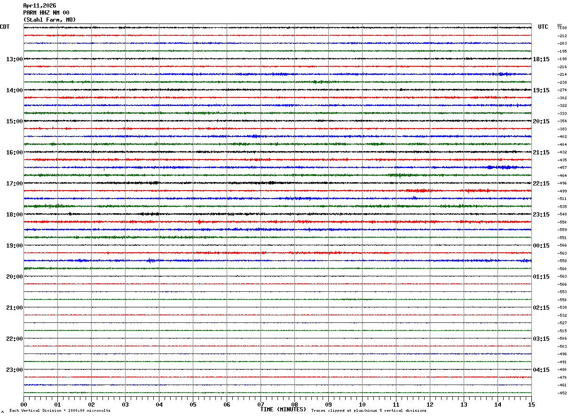Viewport: 569px width, 417px height.
Task: Click the "19:15" UTC time label
Action: click(x=541, y=90)
